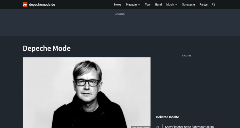Select Songtexte in the navigation bar
The height and width of the screenshot is (128, 240).
pos(188,5)
